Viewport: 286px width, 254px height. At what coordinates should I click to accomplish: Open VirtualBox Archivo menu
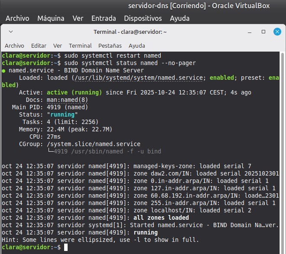[17, 18]
